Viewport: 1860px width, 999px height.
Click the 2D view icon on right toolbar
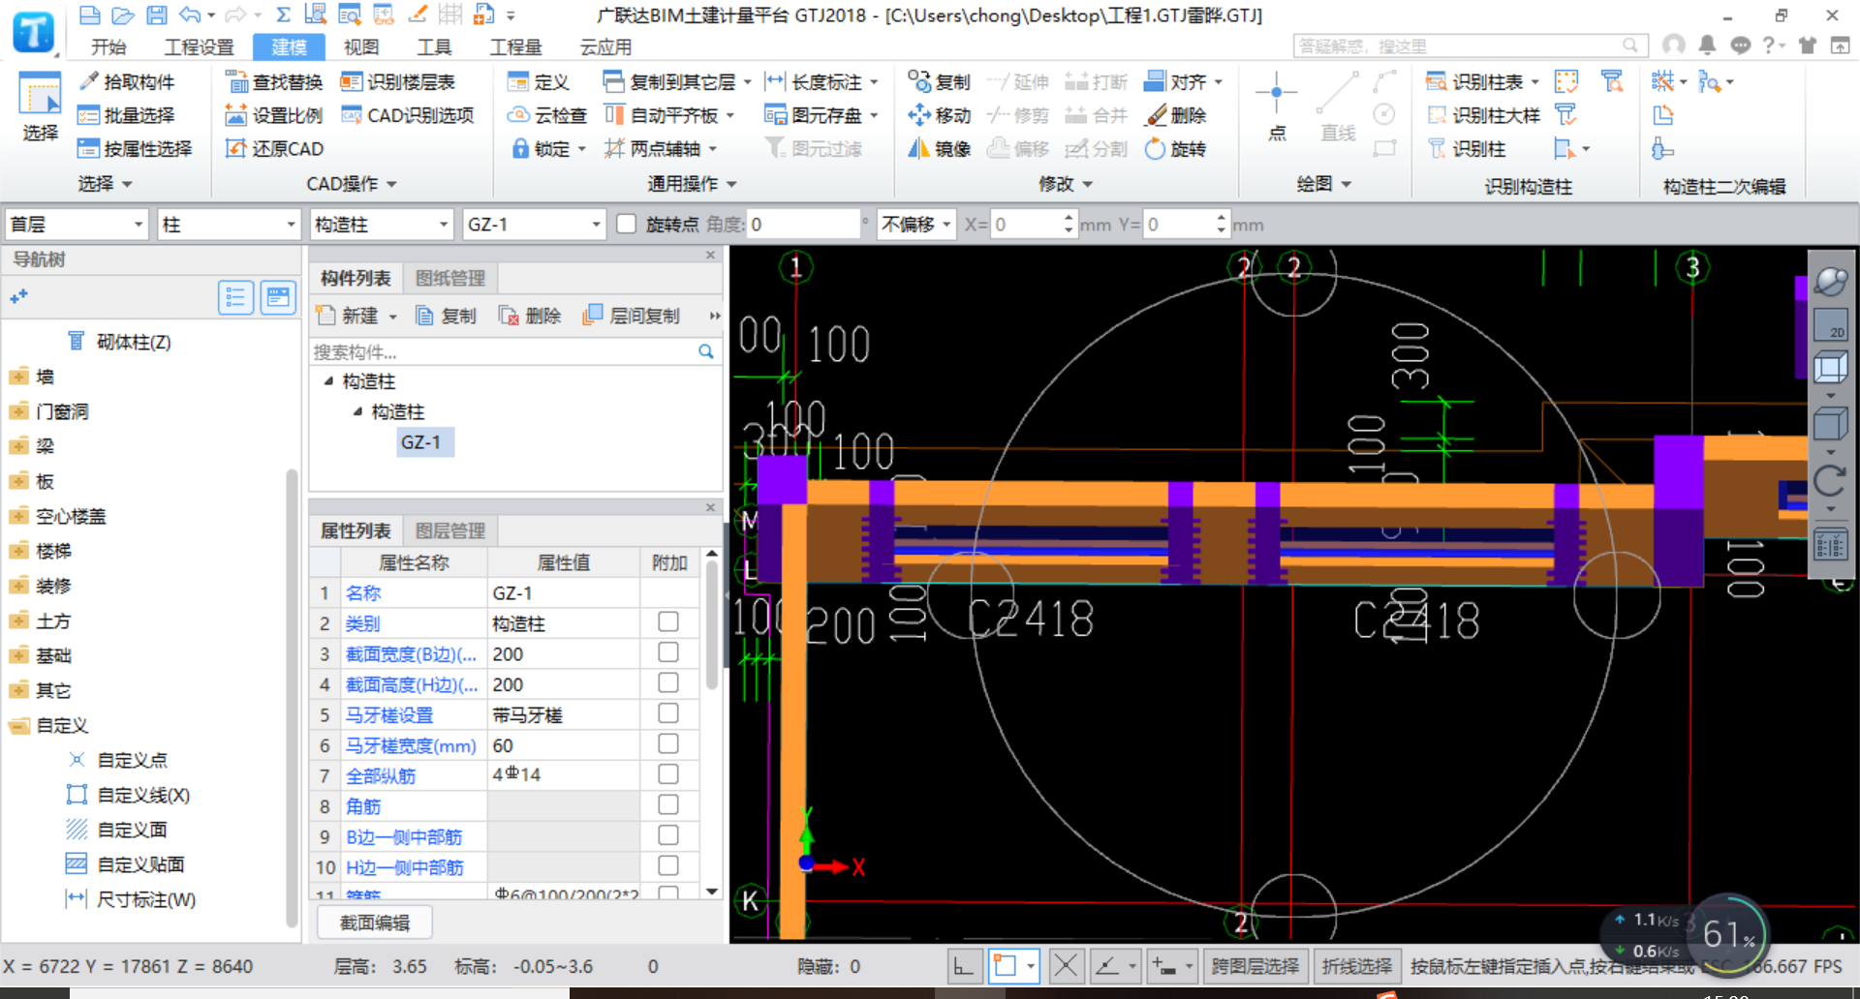pyautogui.click(x=1830, y=324)
